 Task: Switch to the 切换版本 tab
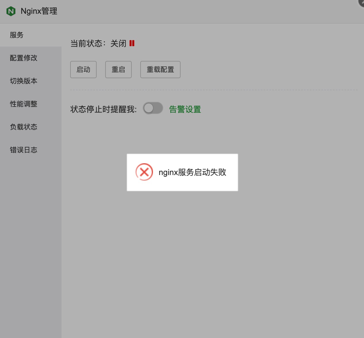pos(31,81)
